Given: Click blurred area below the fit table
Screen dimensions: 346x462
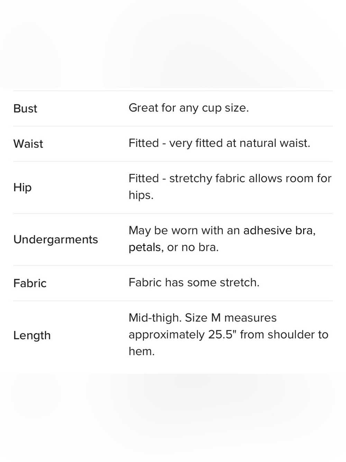Looking at the screenshot, I should coord(173,418).
